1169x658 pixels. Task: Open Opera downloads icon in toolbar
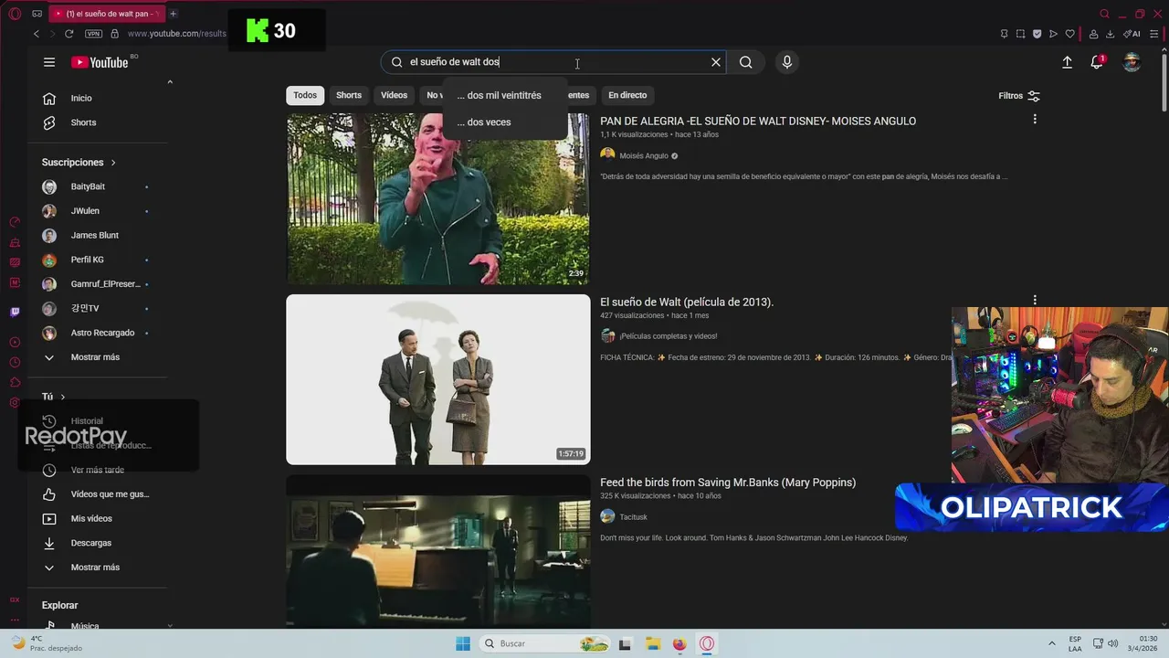click(1111, 34)
